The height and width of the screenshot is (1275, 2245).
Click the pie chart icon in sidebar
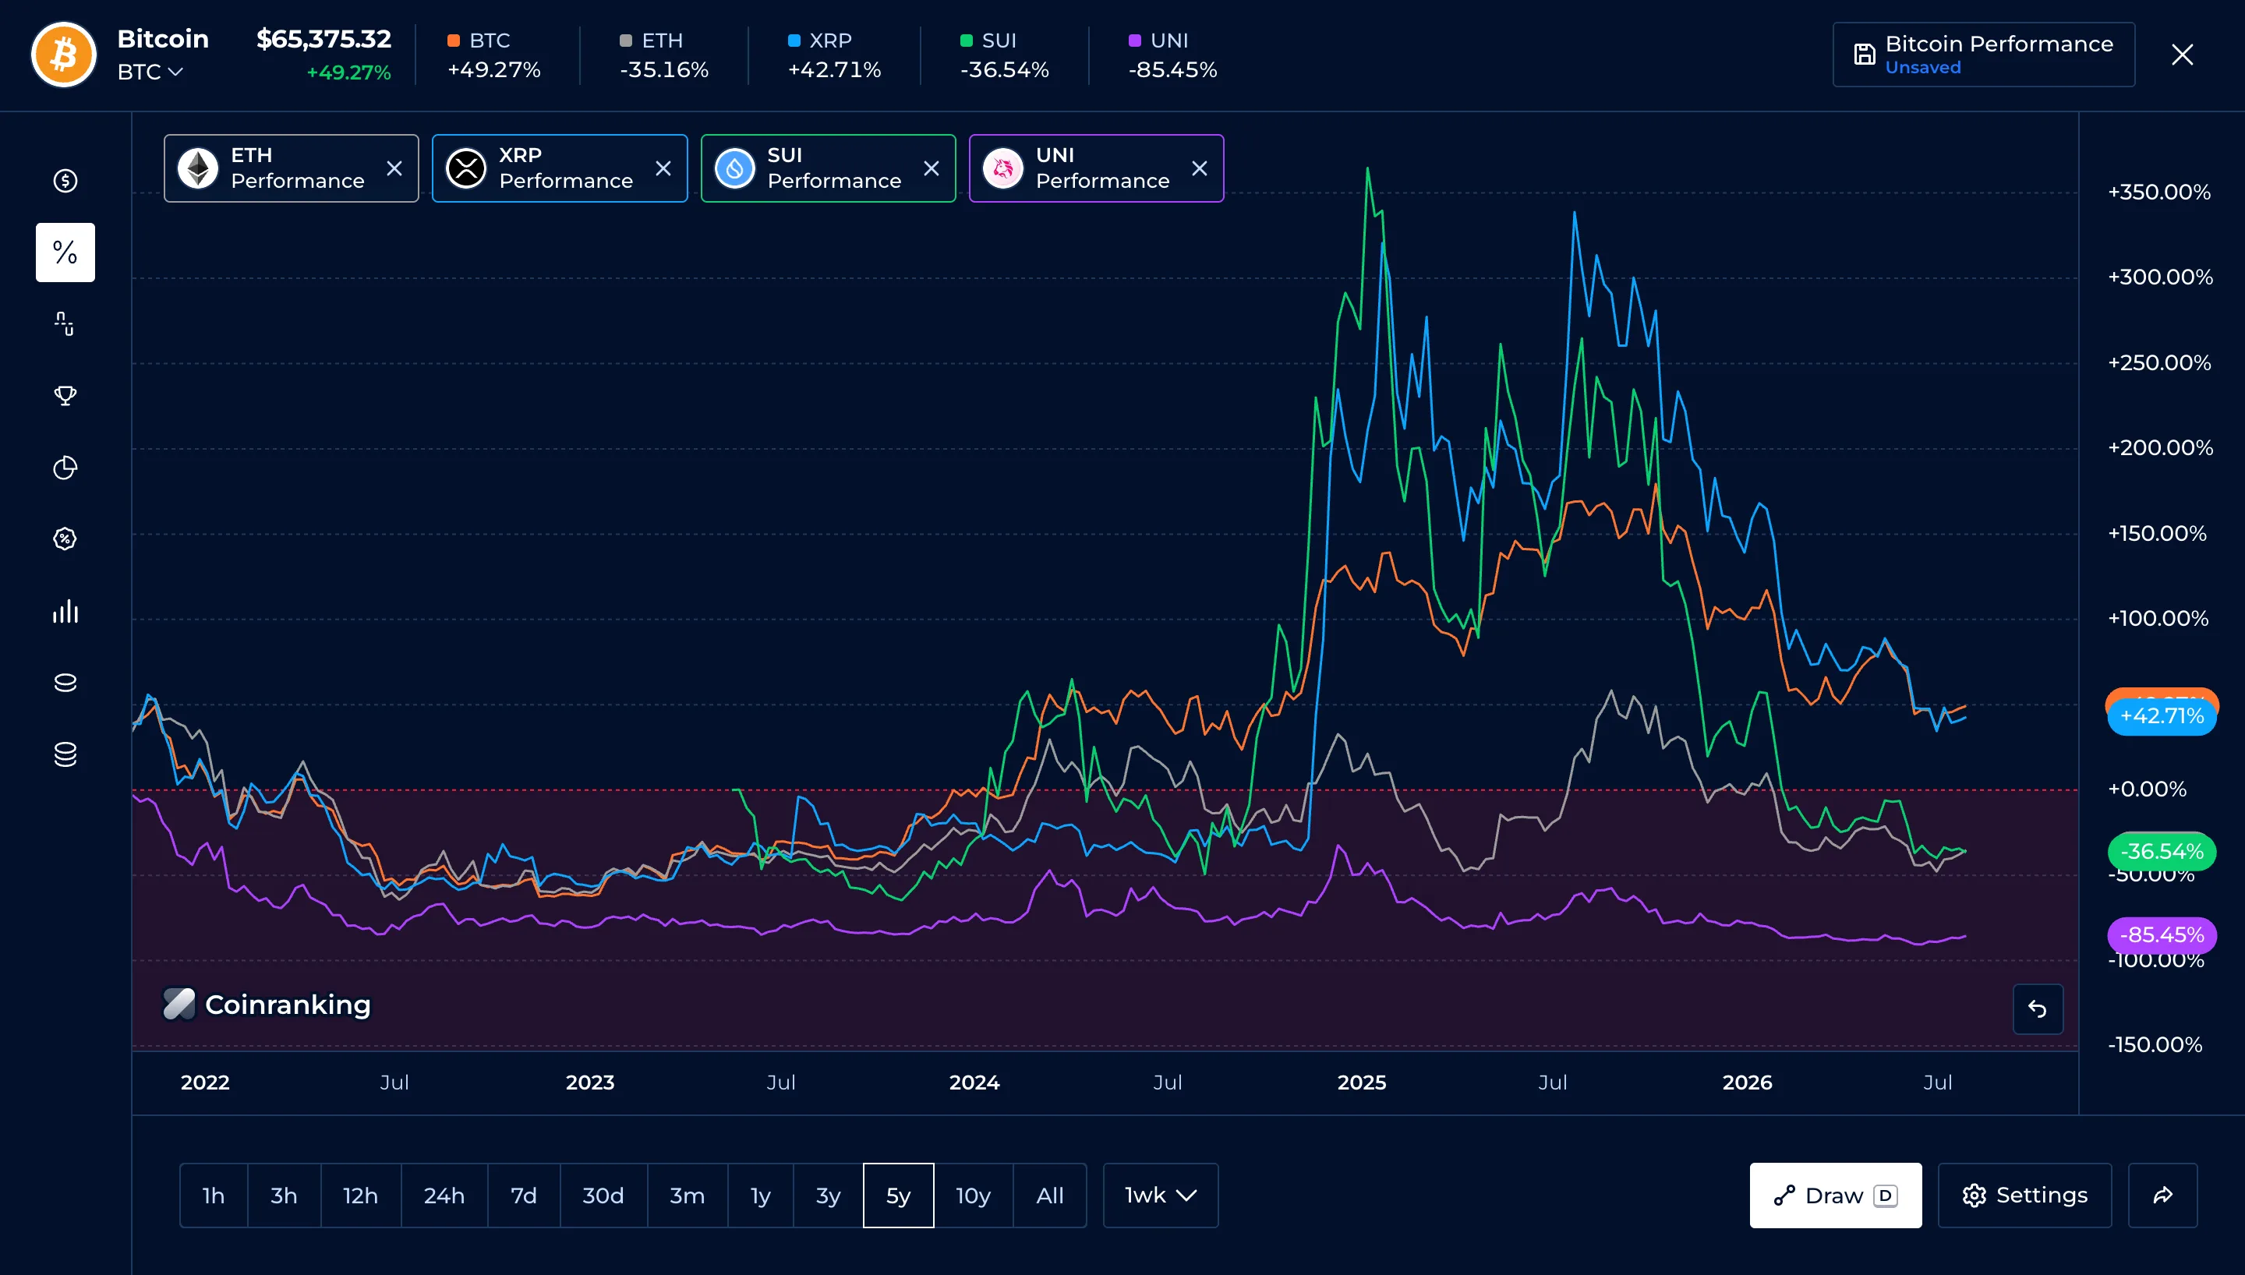tap(65, 468)
